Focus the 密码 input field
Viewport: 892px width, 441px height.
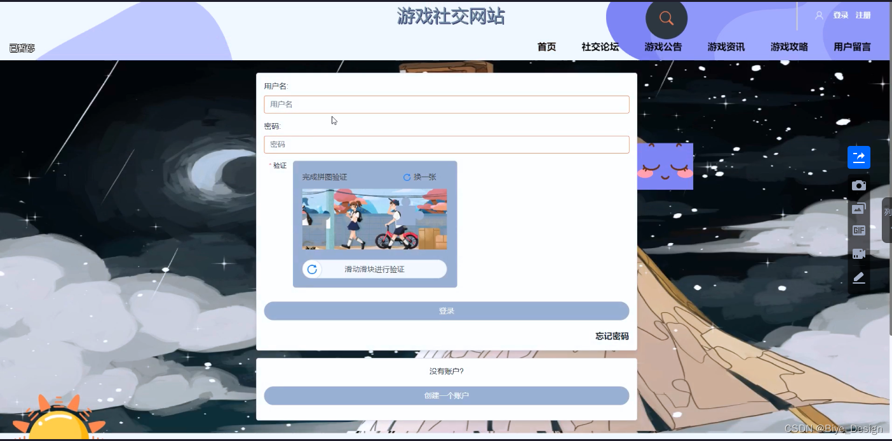[x=447, y=144]
